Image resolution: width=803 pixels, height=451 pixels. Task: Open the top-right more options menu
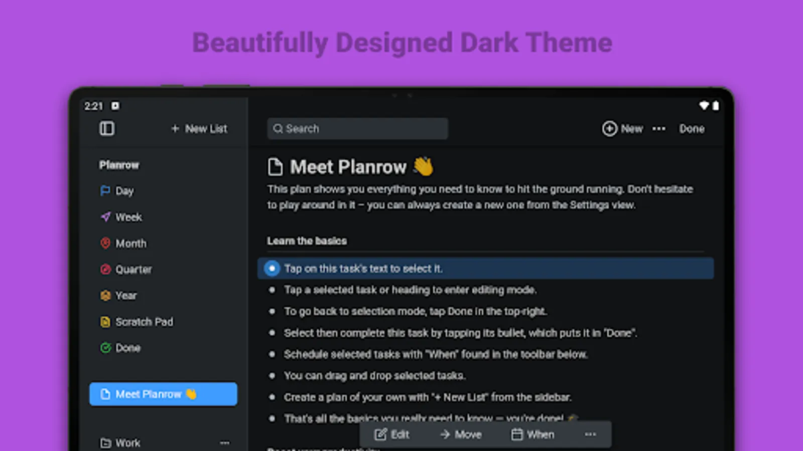659,129
